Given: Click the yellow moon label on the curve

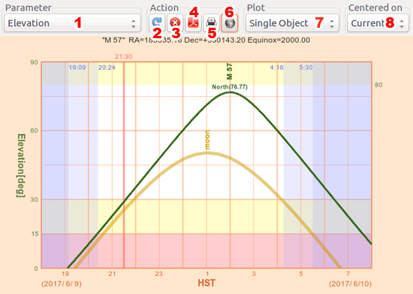Looking at the screenshot, I should click(207, 140).
